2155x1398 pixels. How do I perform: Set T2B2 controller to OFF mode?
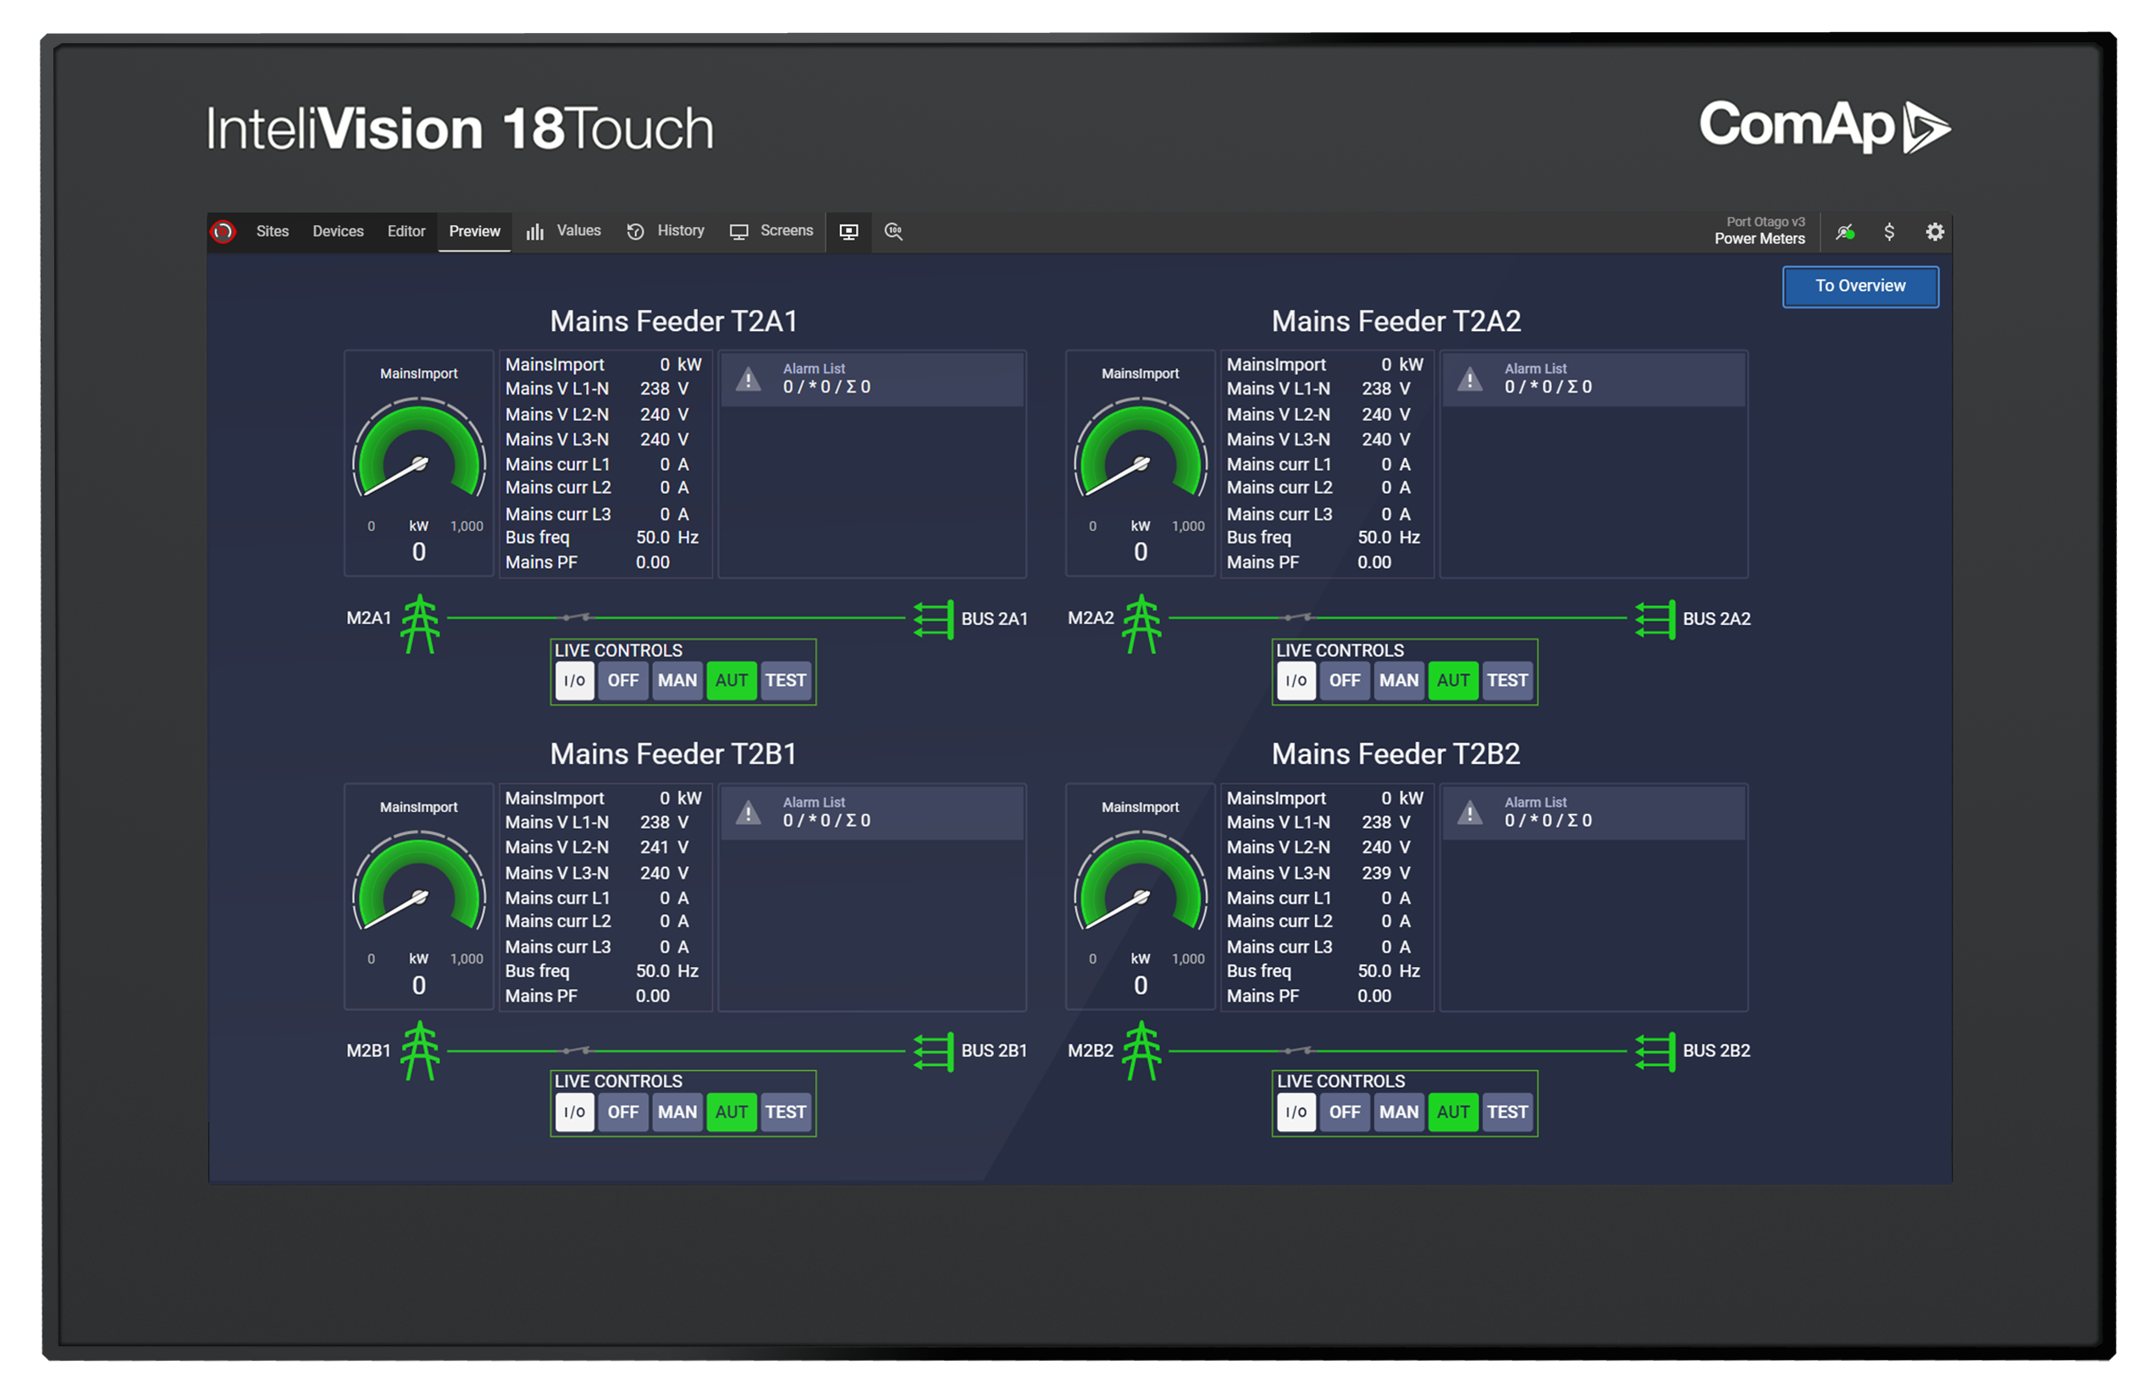[x=1345, y=1113]
